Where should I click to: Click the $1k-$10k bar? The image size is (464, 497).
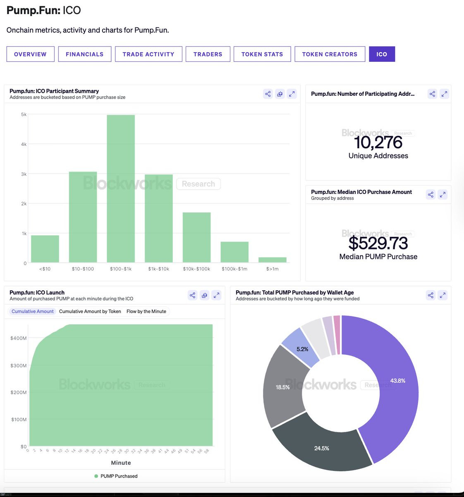[159, 219]
